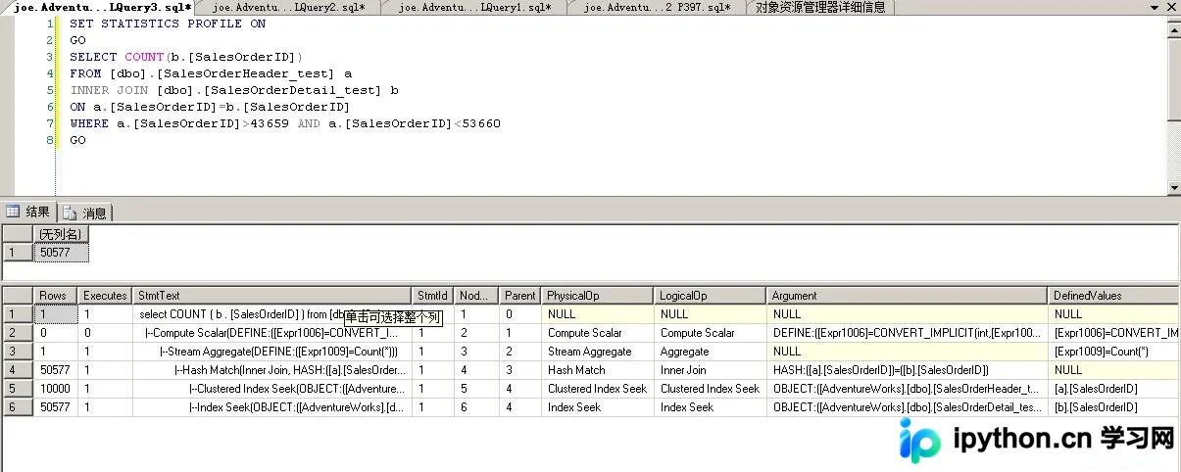Click the Hash Match StmtText cell
The height and width of the screenshot is (472, 1181).
point(271,370)
